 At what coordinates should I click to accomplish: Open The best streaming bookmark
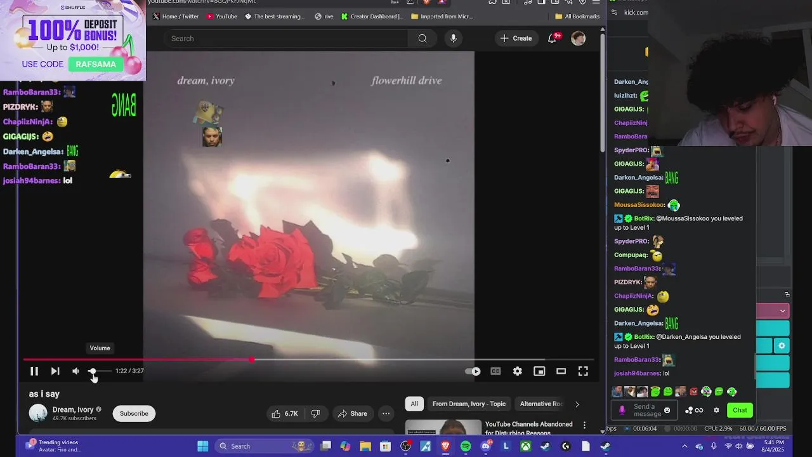point(275,17)
